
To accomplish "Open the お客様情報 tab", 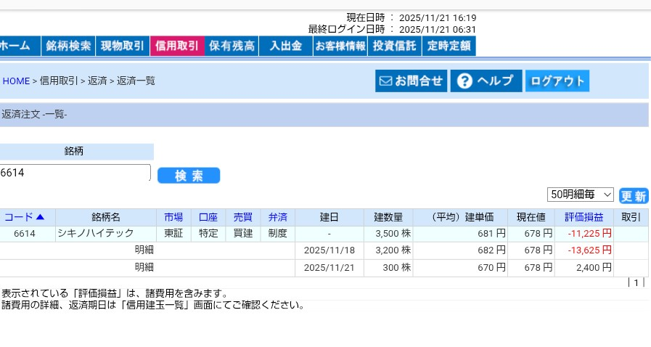I will click(x=340, y=46).
